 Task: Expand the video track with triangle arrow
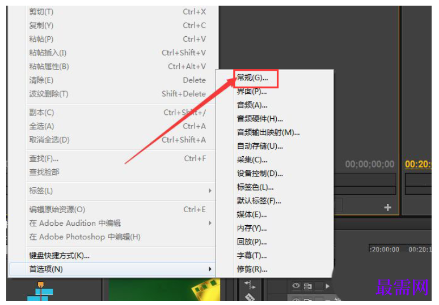(x=327, y=286)
